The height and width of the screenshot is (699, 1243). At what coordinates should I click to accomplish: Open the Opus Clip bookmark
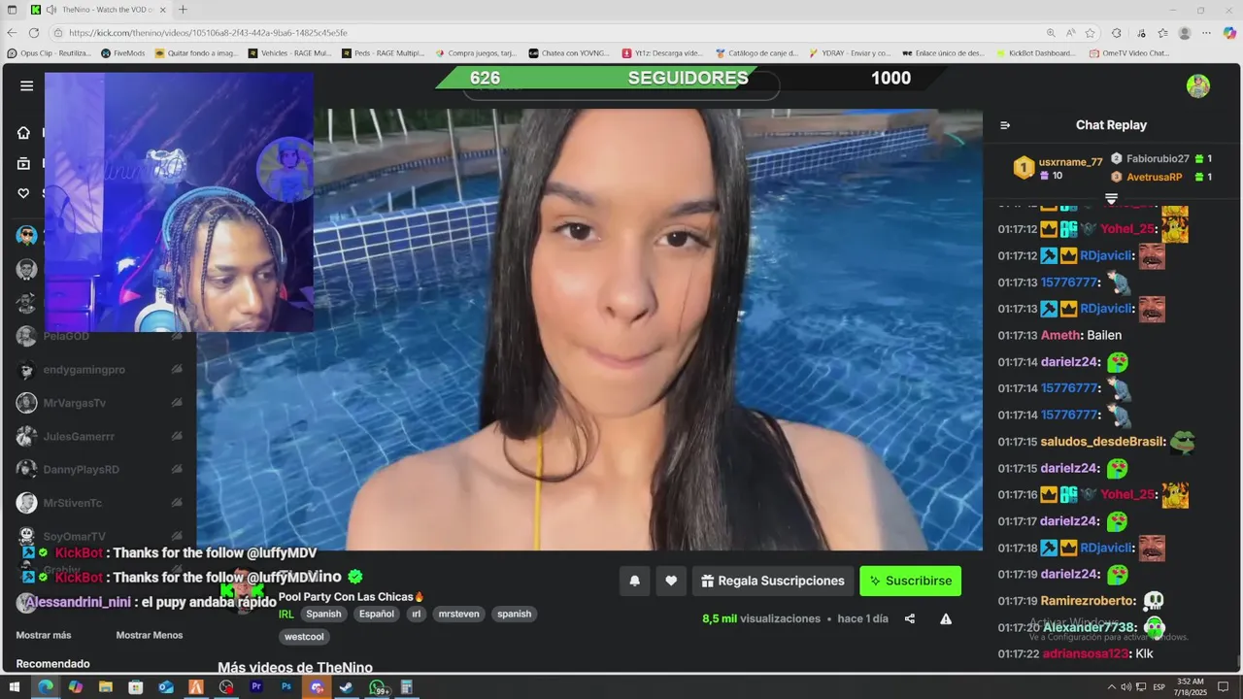(49, 53)
